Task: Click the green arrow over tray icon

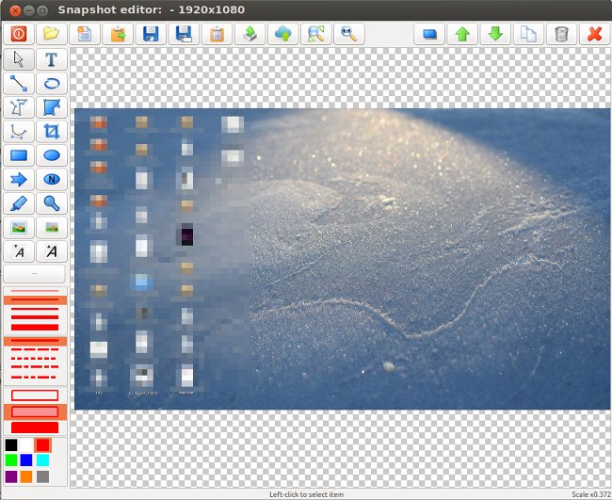Action: tap(250, 34)
